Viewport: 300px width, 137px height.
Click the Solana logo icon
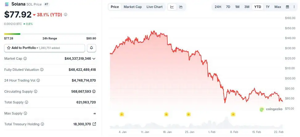pyautogui.click(x=7, y=4)
